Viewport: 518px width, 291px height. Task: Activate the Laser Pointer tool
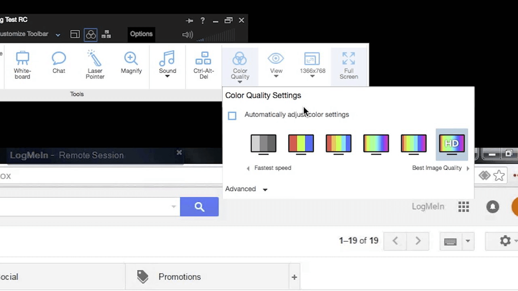tap(95, 65)
